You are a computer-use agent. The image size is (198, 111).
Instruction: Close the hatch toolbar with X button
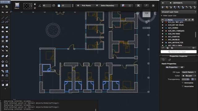point(153,6)
